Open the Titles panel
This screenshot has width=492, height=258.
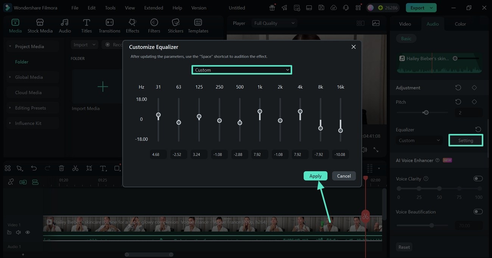[x=86, y=25]
